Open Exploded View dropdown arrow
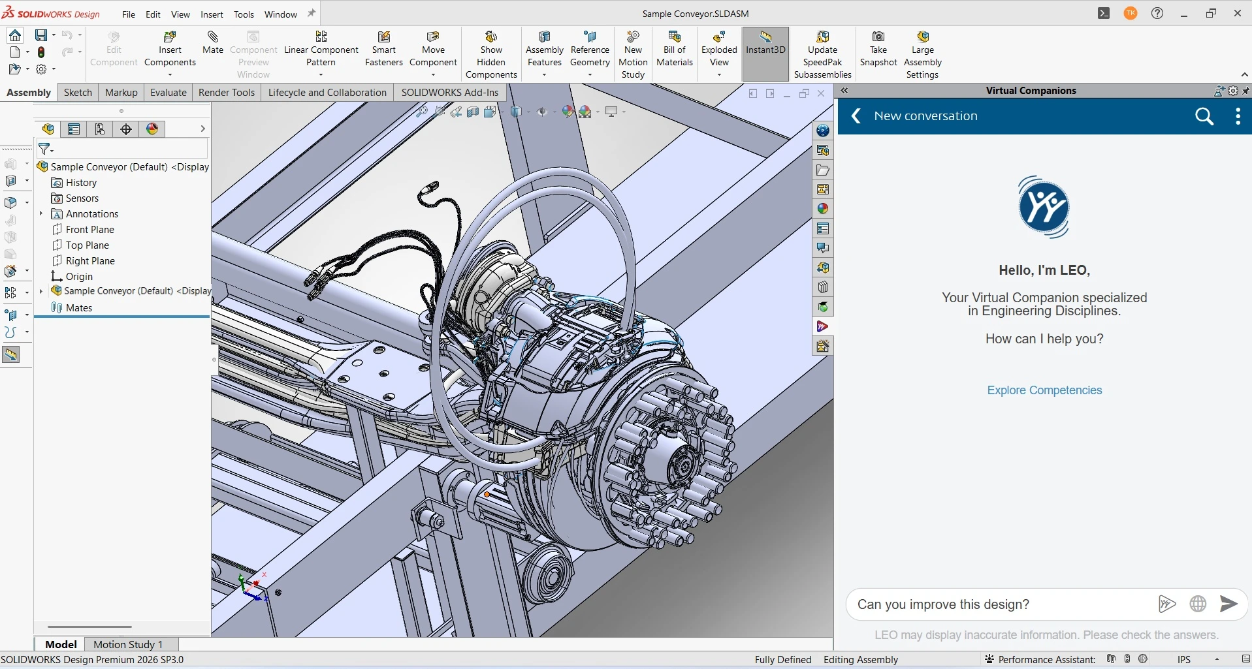Viewport: 1252px width, 669px height. (x=719, y=74)
